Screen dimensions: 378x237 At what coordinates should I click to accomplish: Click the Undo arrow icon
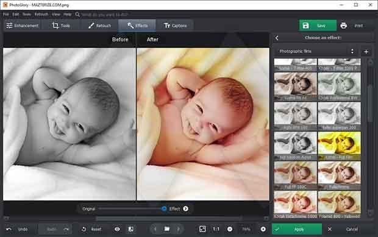click(9, 229)
